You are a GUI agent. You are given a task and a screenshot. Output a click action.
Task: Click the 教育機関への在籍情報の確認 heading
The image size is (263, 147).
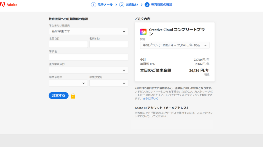(68, 19)
